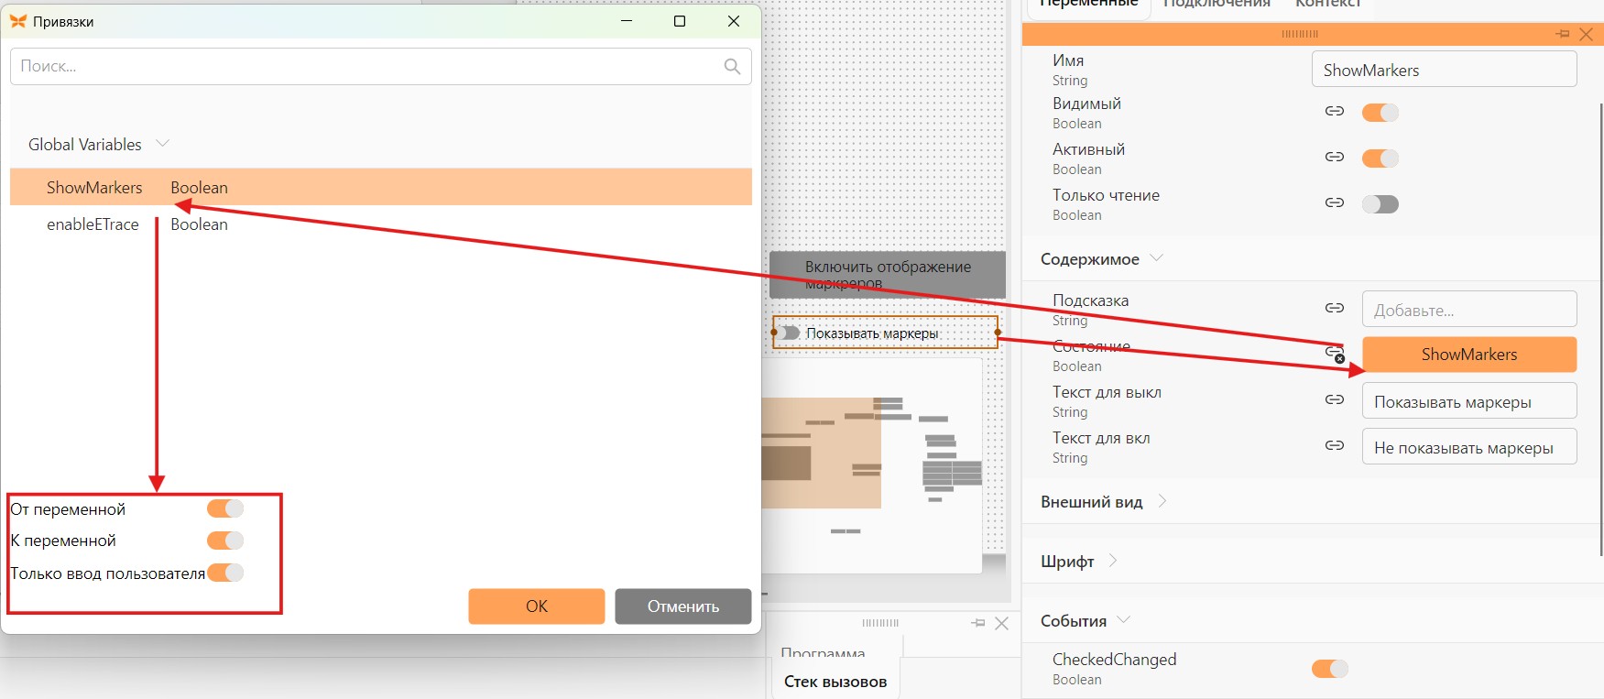1604x699 pixels.
Task: Collapse the Содержимое section
Action: tap(1157, 258)
